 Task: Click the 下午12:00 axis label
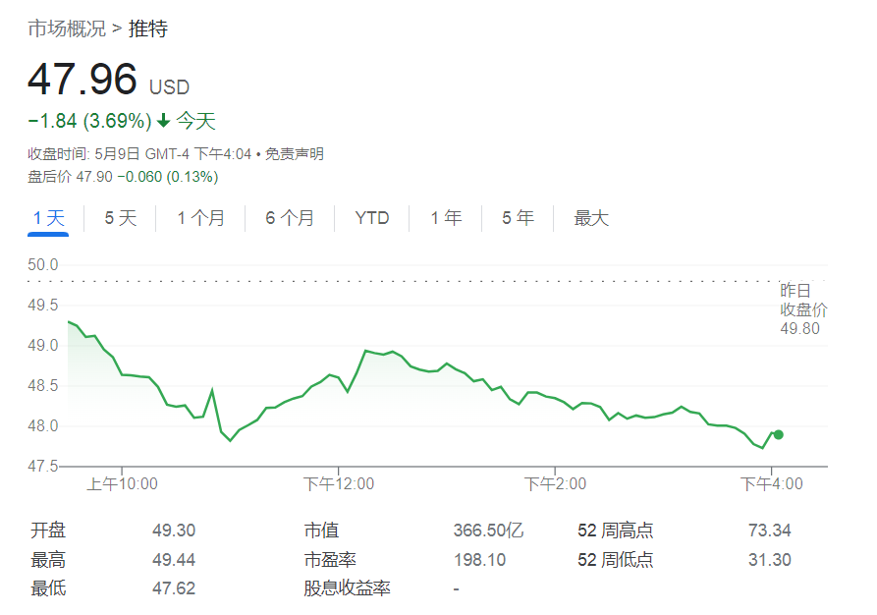pyautogui.click(x=339, y=483)
